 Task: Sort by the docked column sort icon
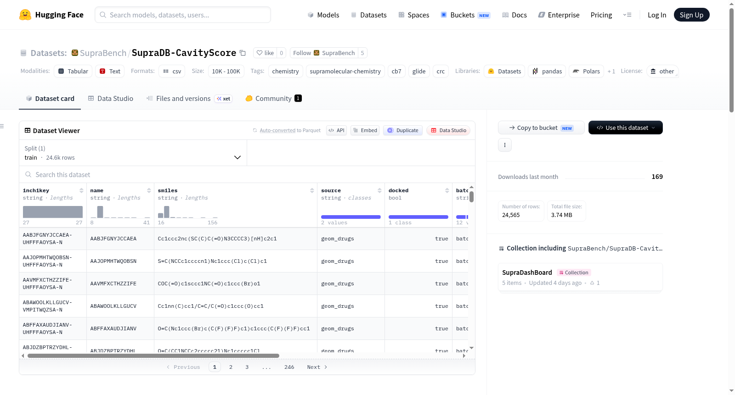click(447, 190)
